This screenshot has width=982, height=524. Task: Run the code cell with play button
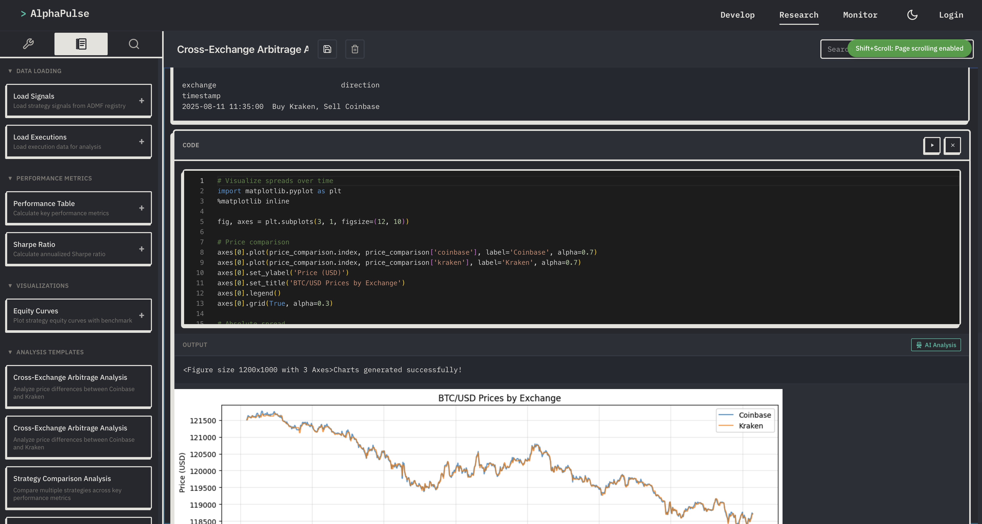click(x=932, y=145)
